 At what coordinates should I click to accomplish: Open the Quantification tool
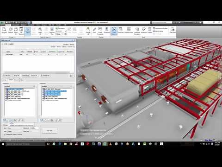pos(129,30)
